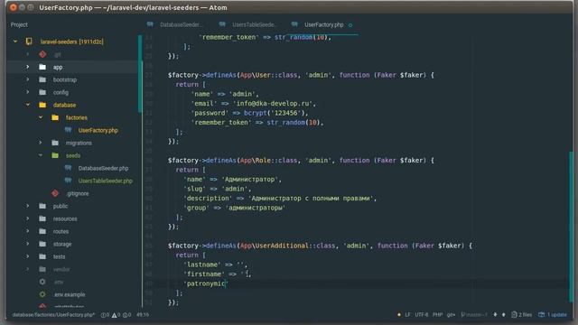The height and width of the screenshot is (325, 578).
Task: Click the git pull down-arrow in status bar
Action: point(495,315)
